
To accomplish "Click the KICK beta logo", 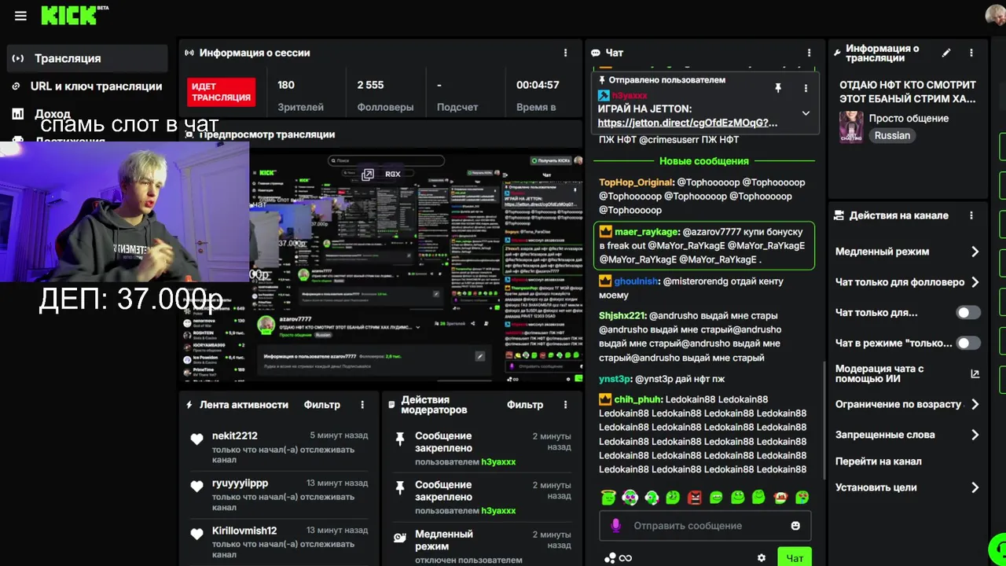I will tap(75, 15).
